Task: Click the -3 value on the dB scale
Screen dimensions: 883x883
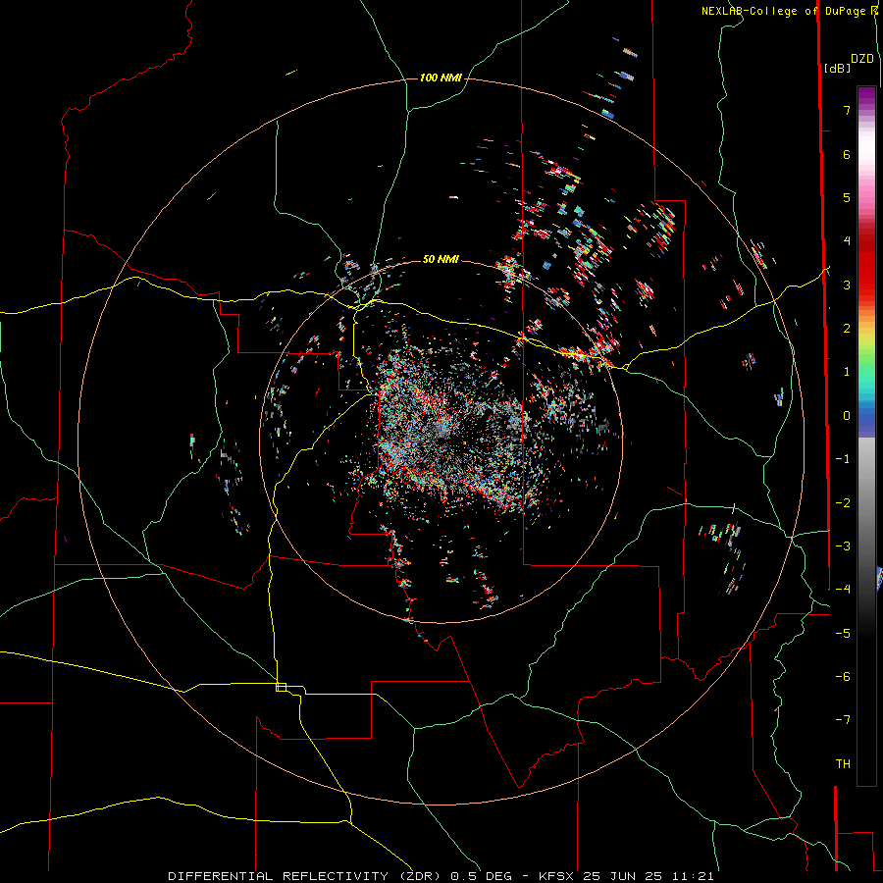Action: 843,546
